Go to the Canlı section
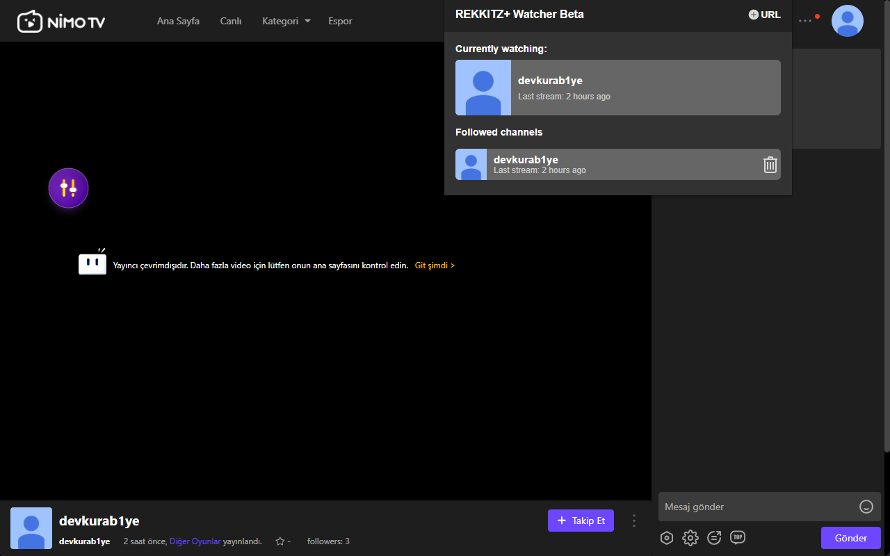 (231, 21)
